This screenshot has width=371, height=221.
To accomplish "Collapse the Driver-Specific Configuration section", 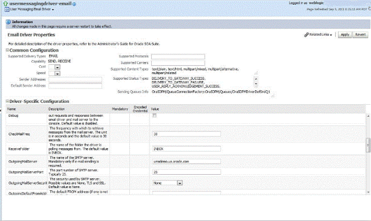I will pyautogui.click(x=8, y=101).
